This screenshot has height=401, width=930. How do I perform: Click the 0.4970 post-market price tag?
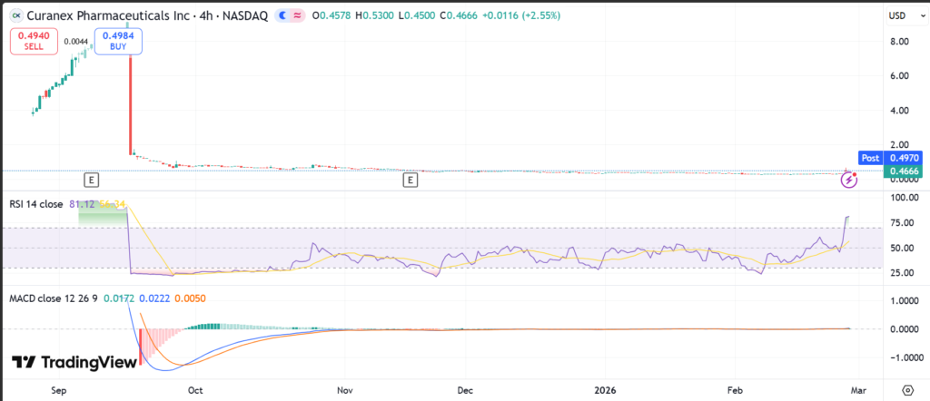(904, 158)
